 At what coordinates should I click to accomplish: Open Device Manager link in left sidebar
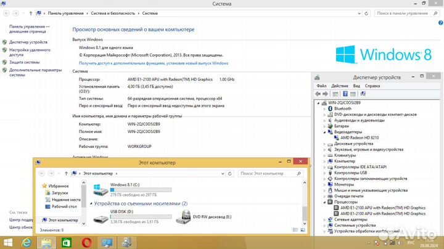(x=28, y=42)
